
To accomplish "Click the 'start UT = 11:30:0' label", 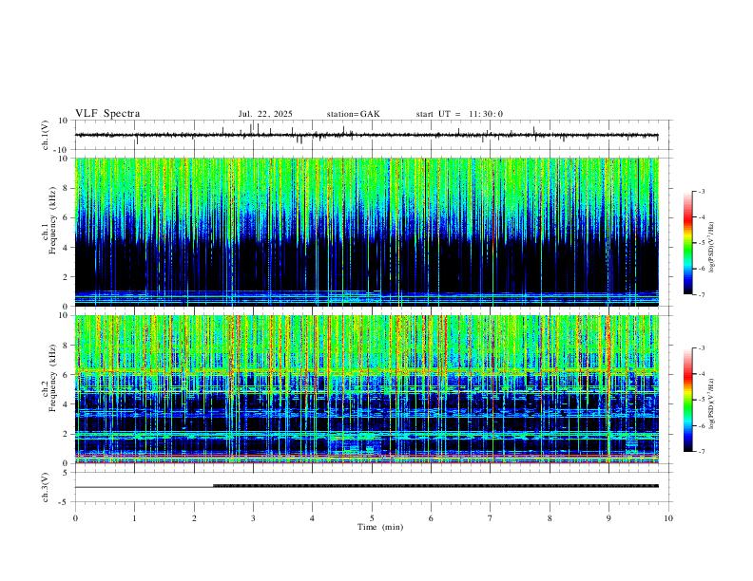I will [x=459, y=114].
